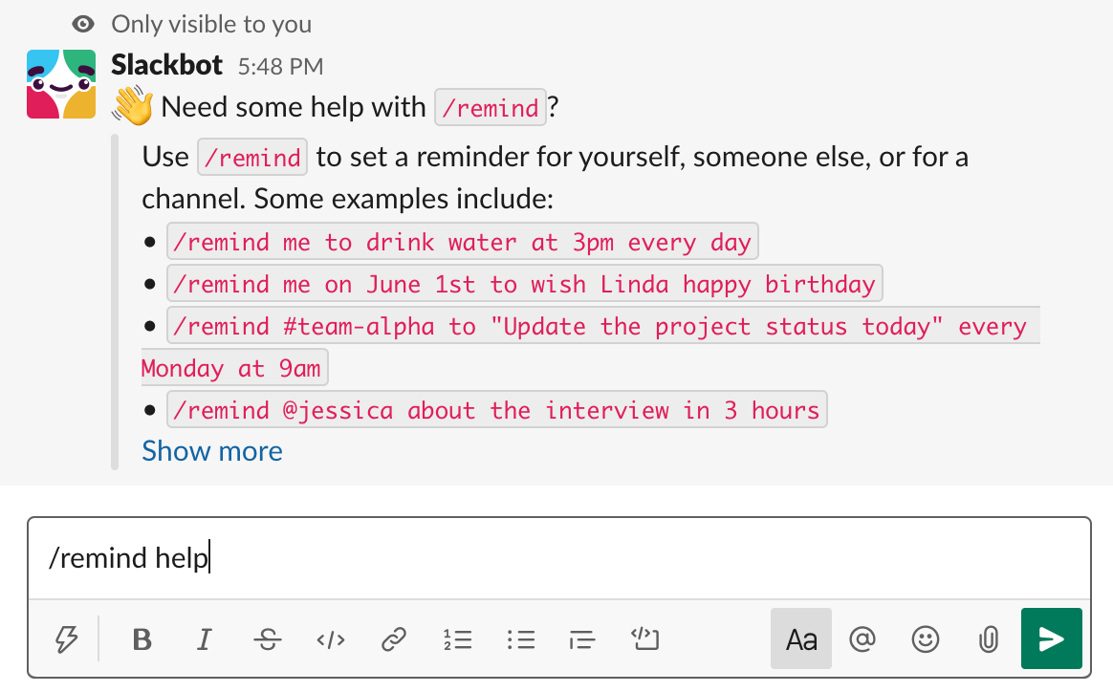1113x692 pixels.
Task: Hide the formatting toolbar with Aa
Action: click(x=801, y=638)
